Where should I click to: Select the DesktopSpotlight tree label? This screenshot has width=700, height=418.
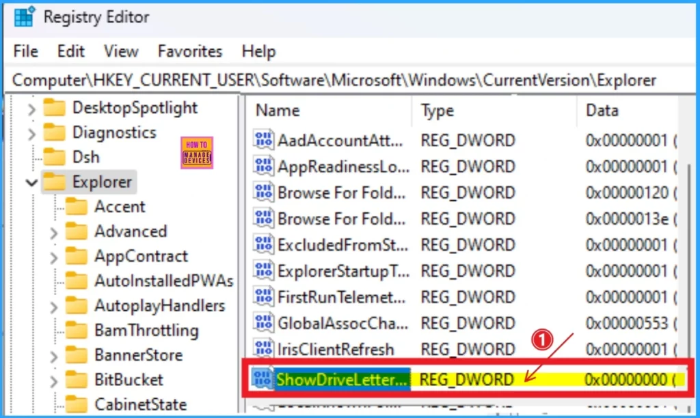pyautogui.click(x=135, y=107)
